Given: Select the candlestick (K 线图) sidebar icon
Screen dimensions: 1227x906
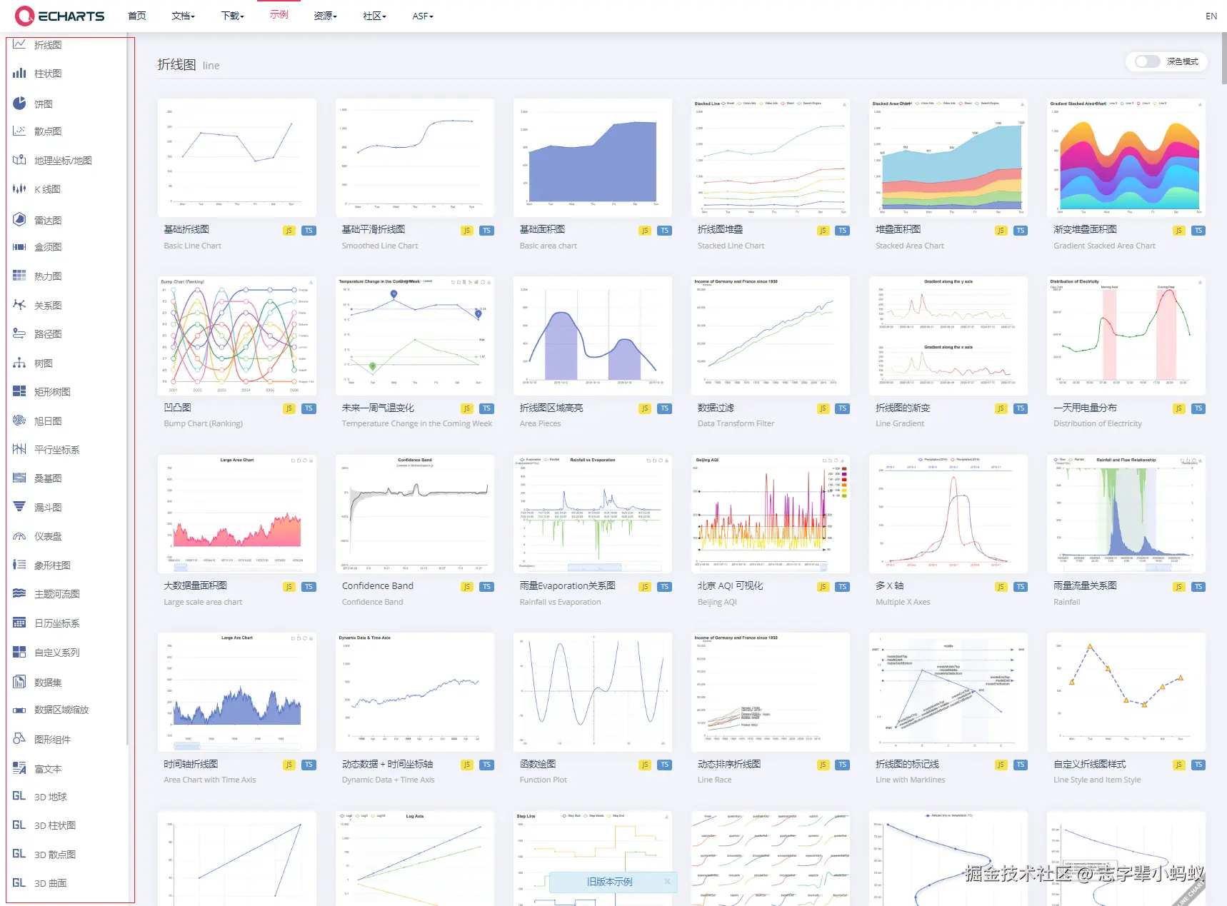Looking at the screenshot, I should (19, 188).
